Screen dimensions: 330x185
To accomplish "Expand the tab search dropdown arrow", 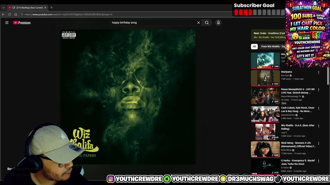I will click(3, 7).
